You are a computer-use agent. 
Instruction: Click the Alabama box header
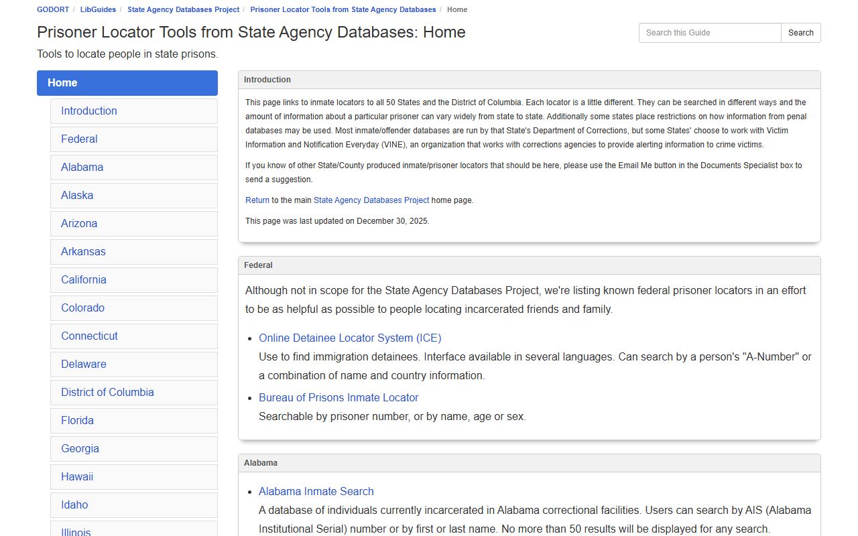[530, 463]
